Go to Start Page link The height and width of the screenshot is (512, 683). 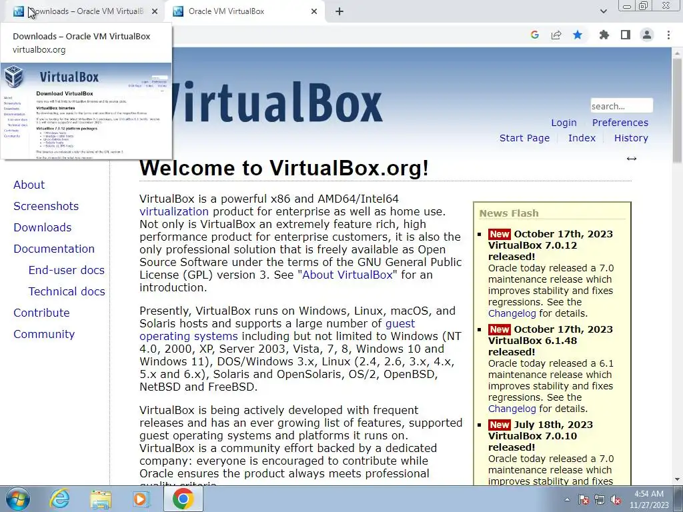click(524, 138)
